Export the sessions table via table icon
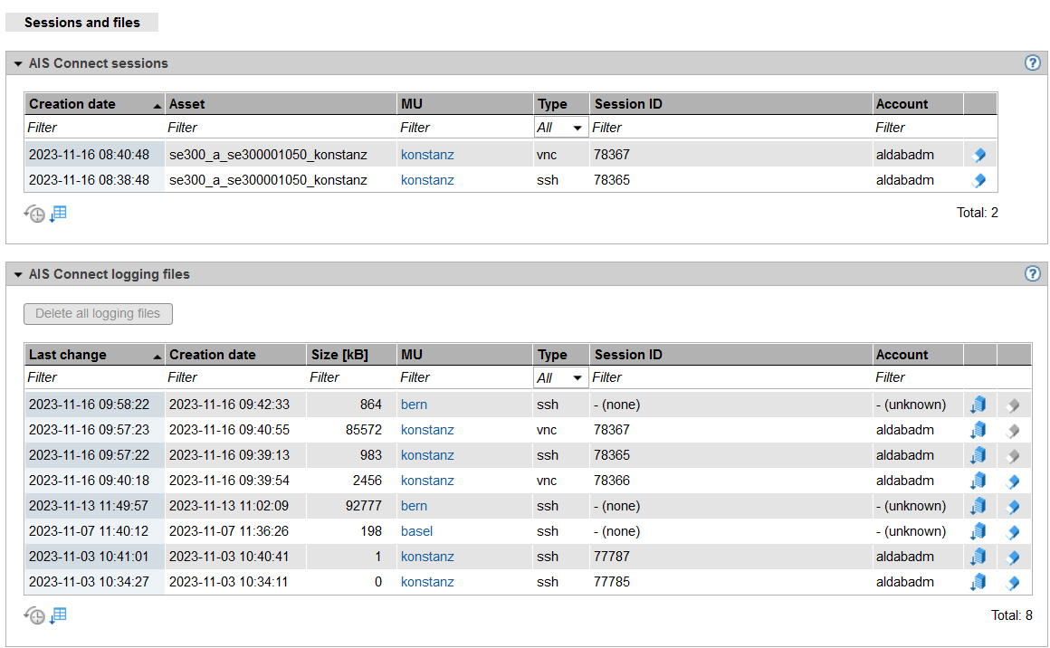Viewport: 1050px width, 648px height. coord(59,214)
